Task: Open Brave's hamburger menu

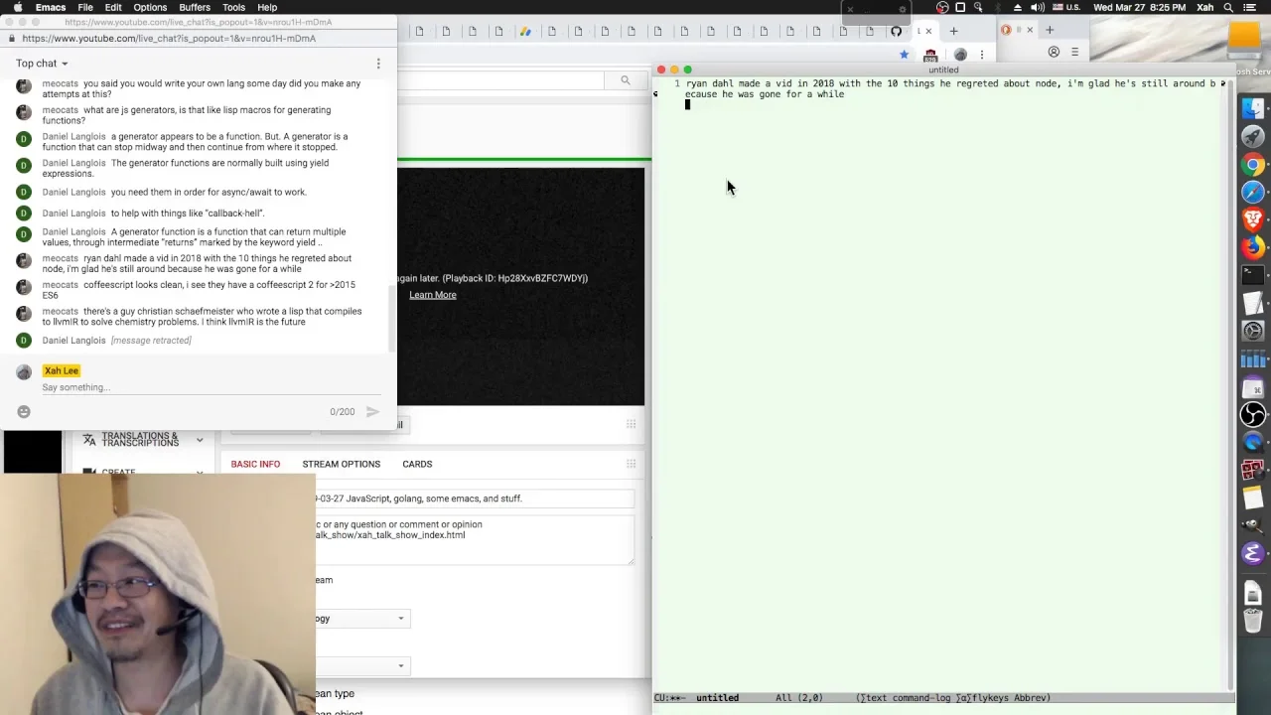Action: click(1074, 52)
